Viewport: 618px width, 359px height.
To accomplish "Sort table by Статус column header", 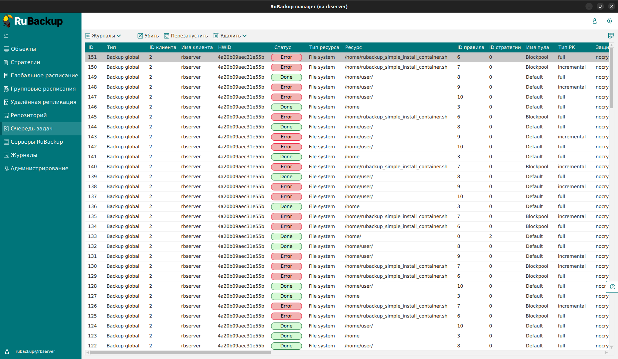I will (x=283, y=47).
